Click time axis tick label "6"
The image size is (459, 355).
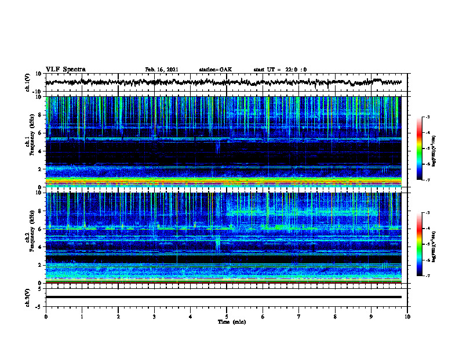(x=263, y=317)
